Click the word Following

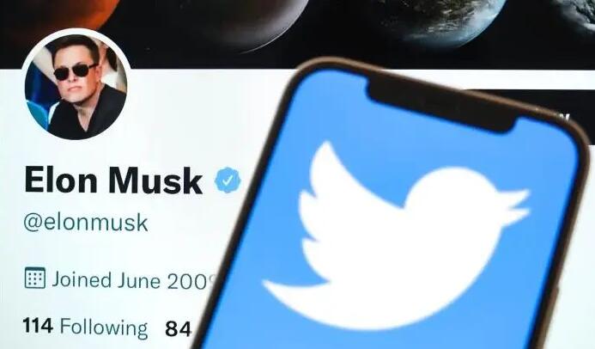click(104, 328)
